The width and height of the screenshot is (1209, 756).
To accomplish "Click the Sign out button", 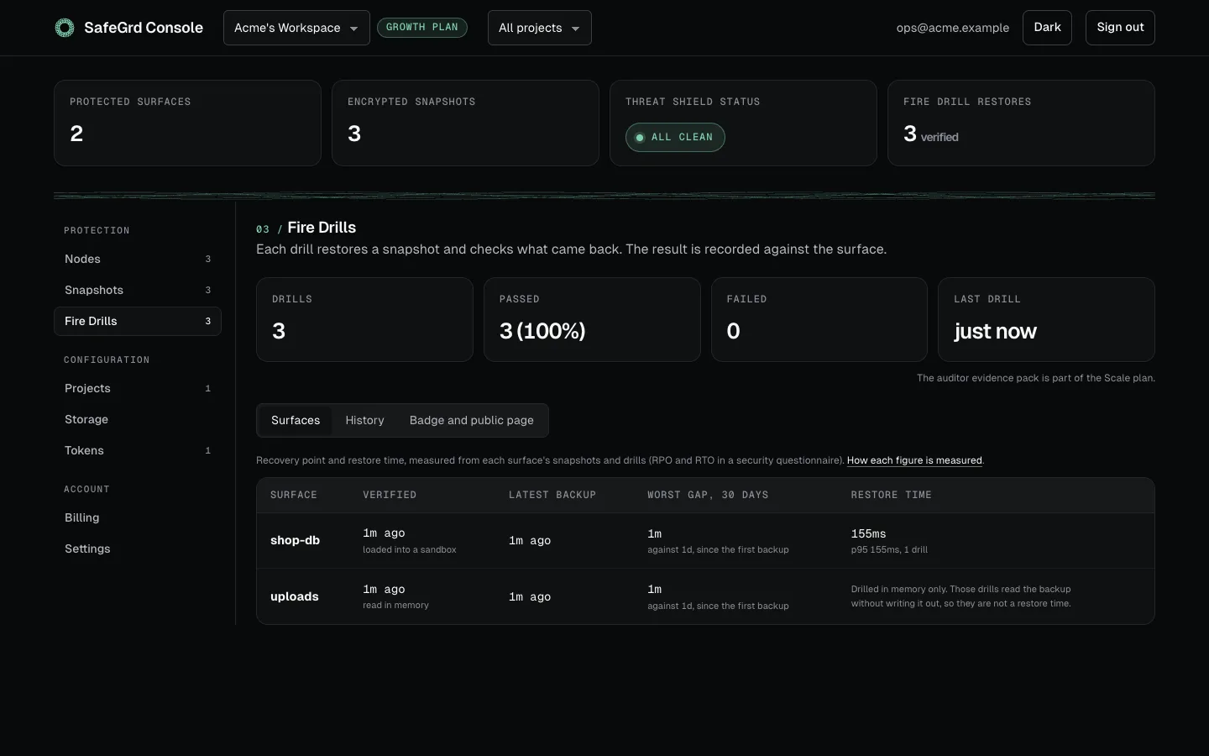I will tap(1120, 28).
